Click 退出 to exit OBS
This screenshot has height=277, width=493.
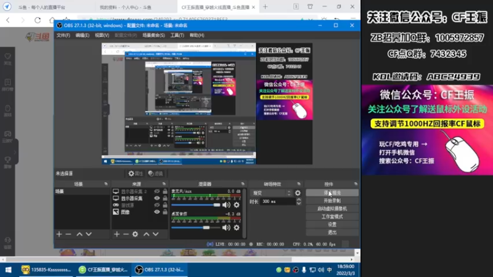(332, 233)
